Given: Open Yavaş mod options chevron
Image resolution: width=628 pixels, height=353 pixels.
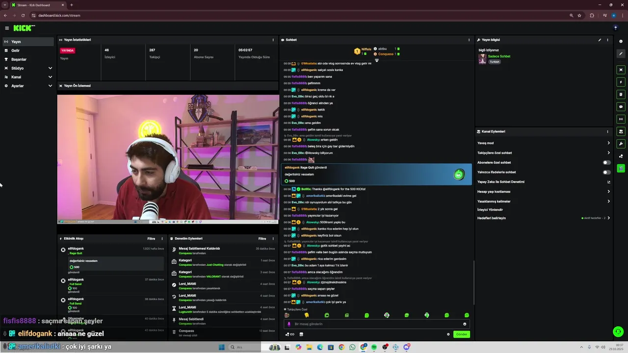Looking at the screenshot, I should click(x=608, y=143).
